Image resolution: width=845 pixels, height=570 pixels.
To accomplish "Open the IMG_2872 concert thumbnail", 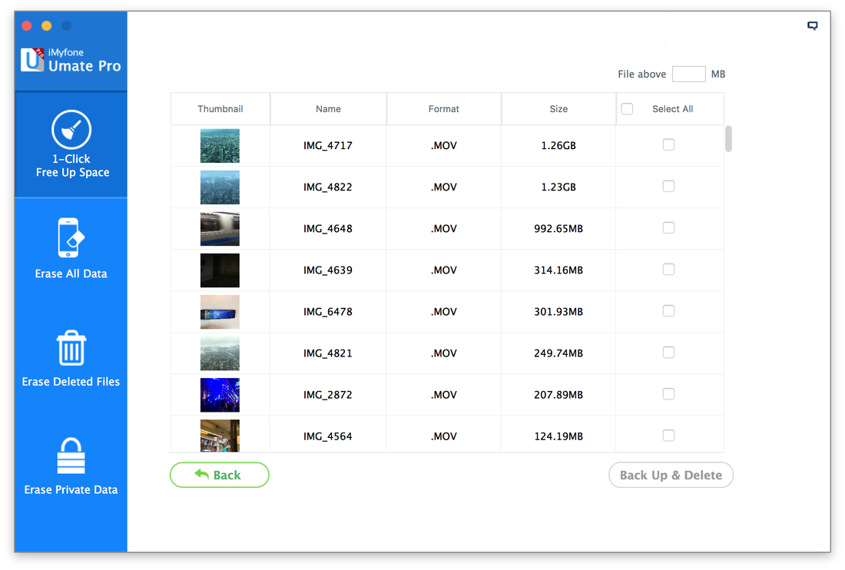I will (220, 394).
